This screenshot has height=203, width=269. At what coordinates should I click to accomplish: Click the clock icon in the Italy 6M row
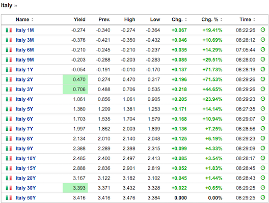click(263, 49)
